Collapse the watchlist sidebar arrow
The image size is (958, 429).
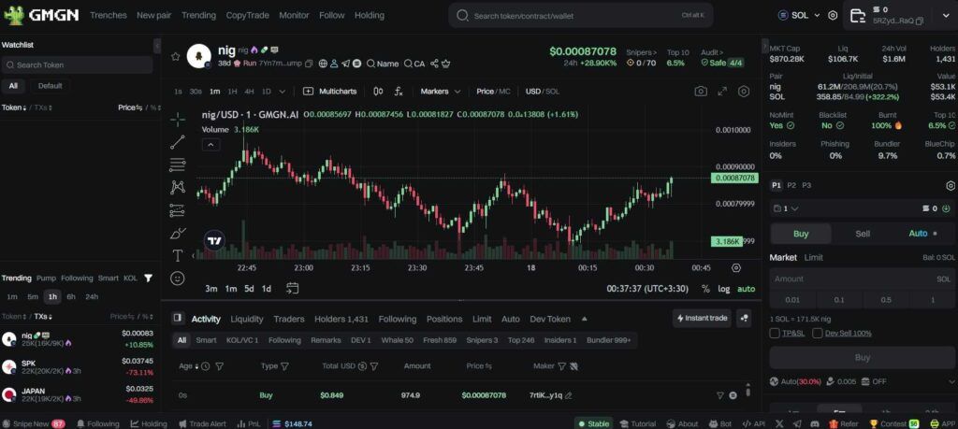(157, 46)
